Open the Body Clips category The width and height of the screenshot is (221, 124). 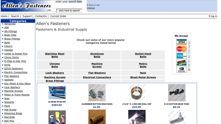[10, 35]
